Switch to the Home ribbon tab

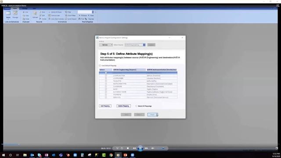[15, 8]
